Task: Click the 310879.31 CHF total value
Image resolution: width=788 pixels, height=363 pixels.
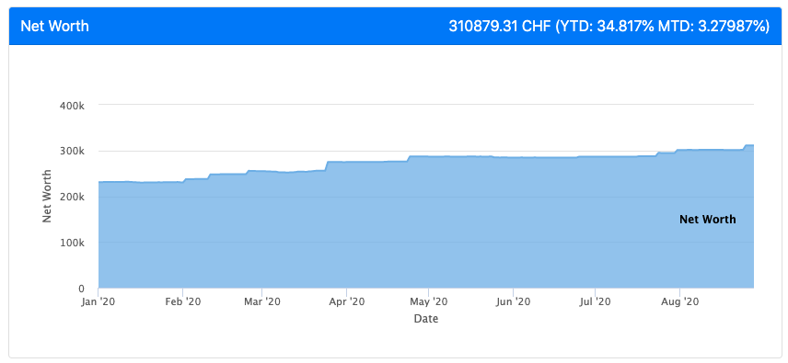Action: [x=499, y=26]
